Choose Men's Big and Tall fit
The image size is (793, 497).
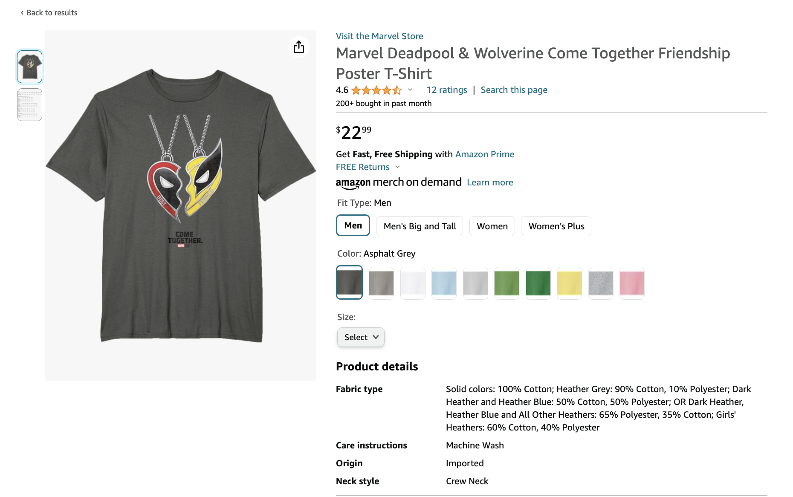click(420, 226)
